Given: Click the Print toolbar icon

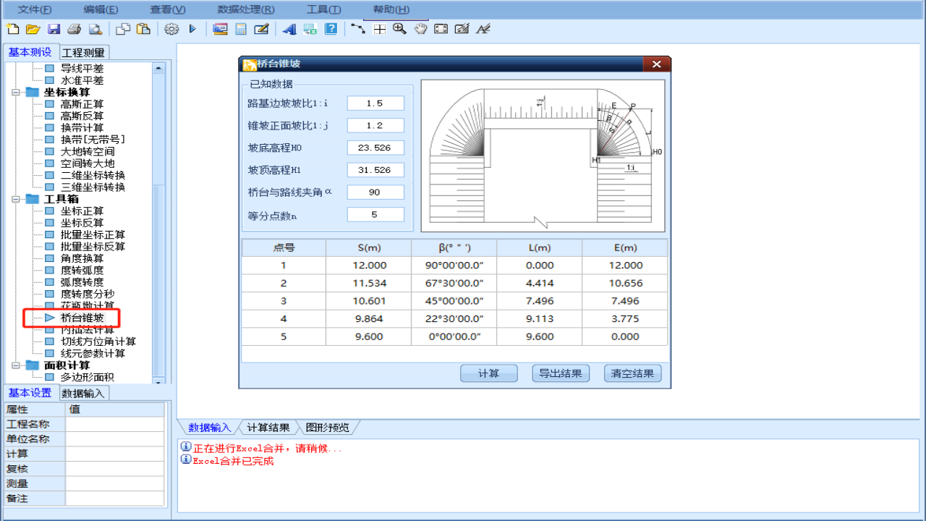Looking at the screenshot, I should pos(75,29).
